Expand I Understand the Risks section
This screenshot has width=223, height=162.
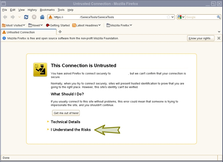70,130
